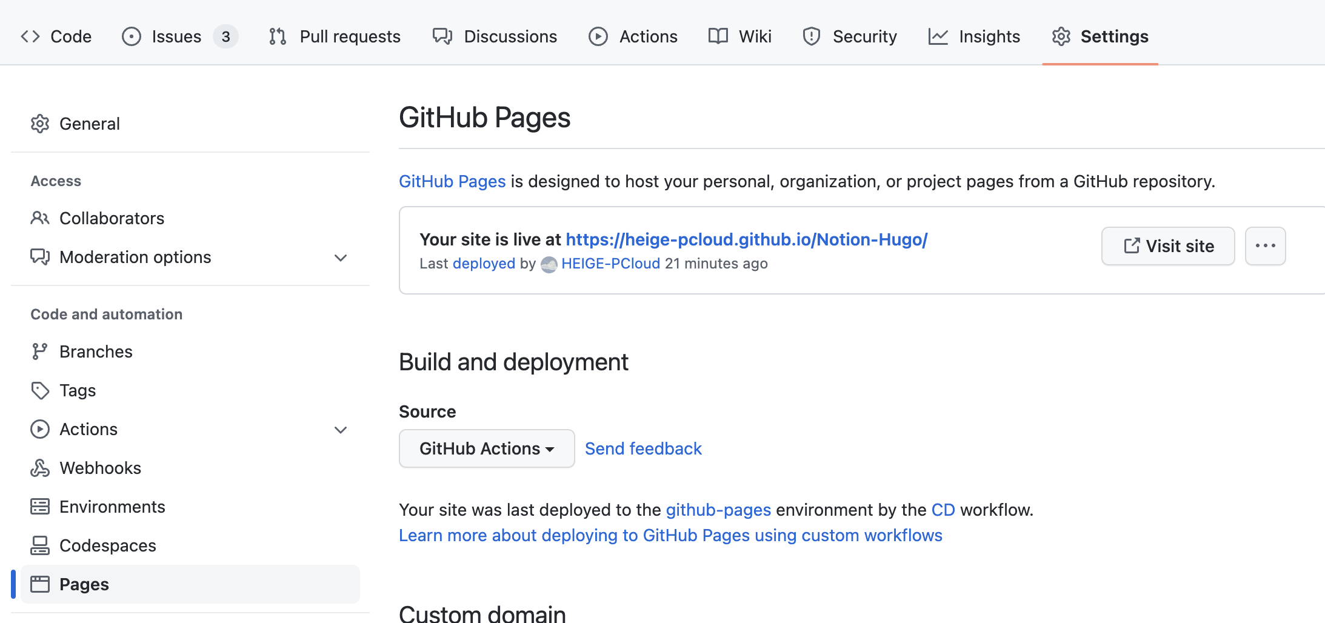Select the Settings tab
Viewport: 1325px width, 623px height.
1100,36
